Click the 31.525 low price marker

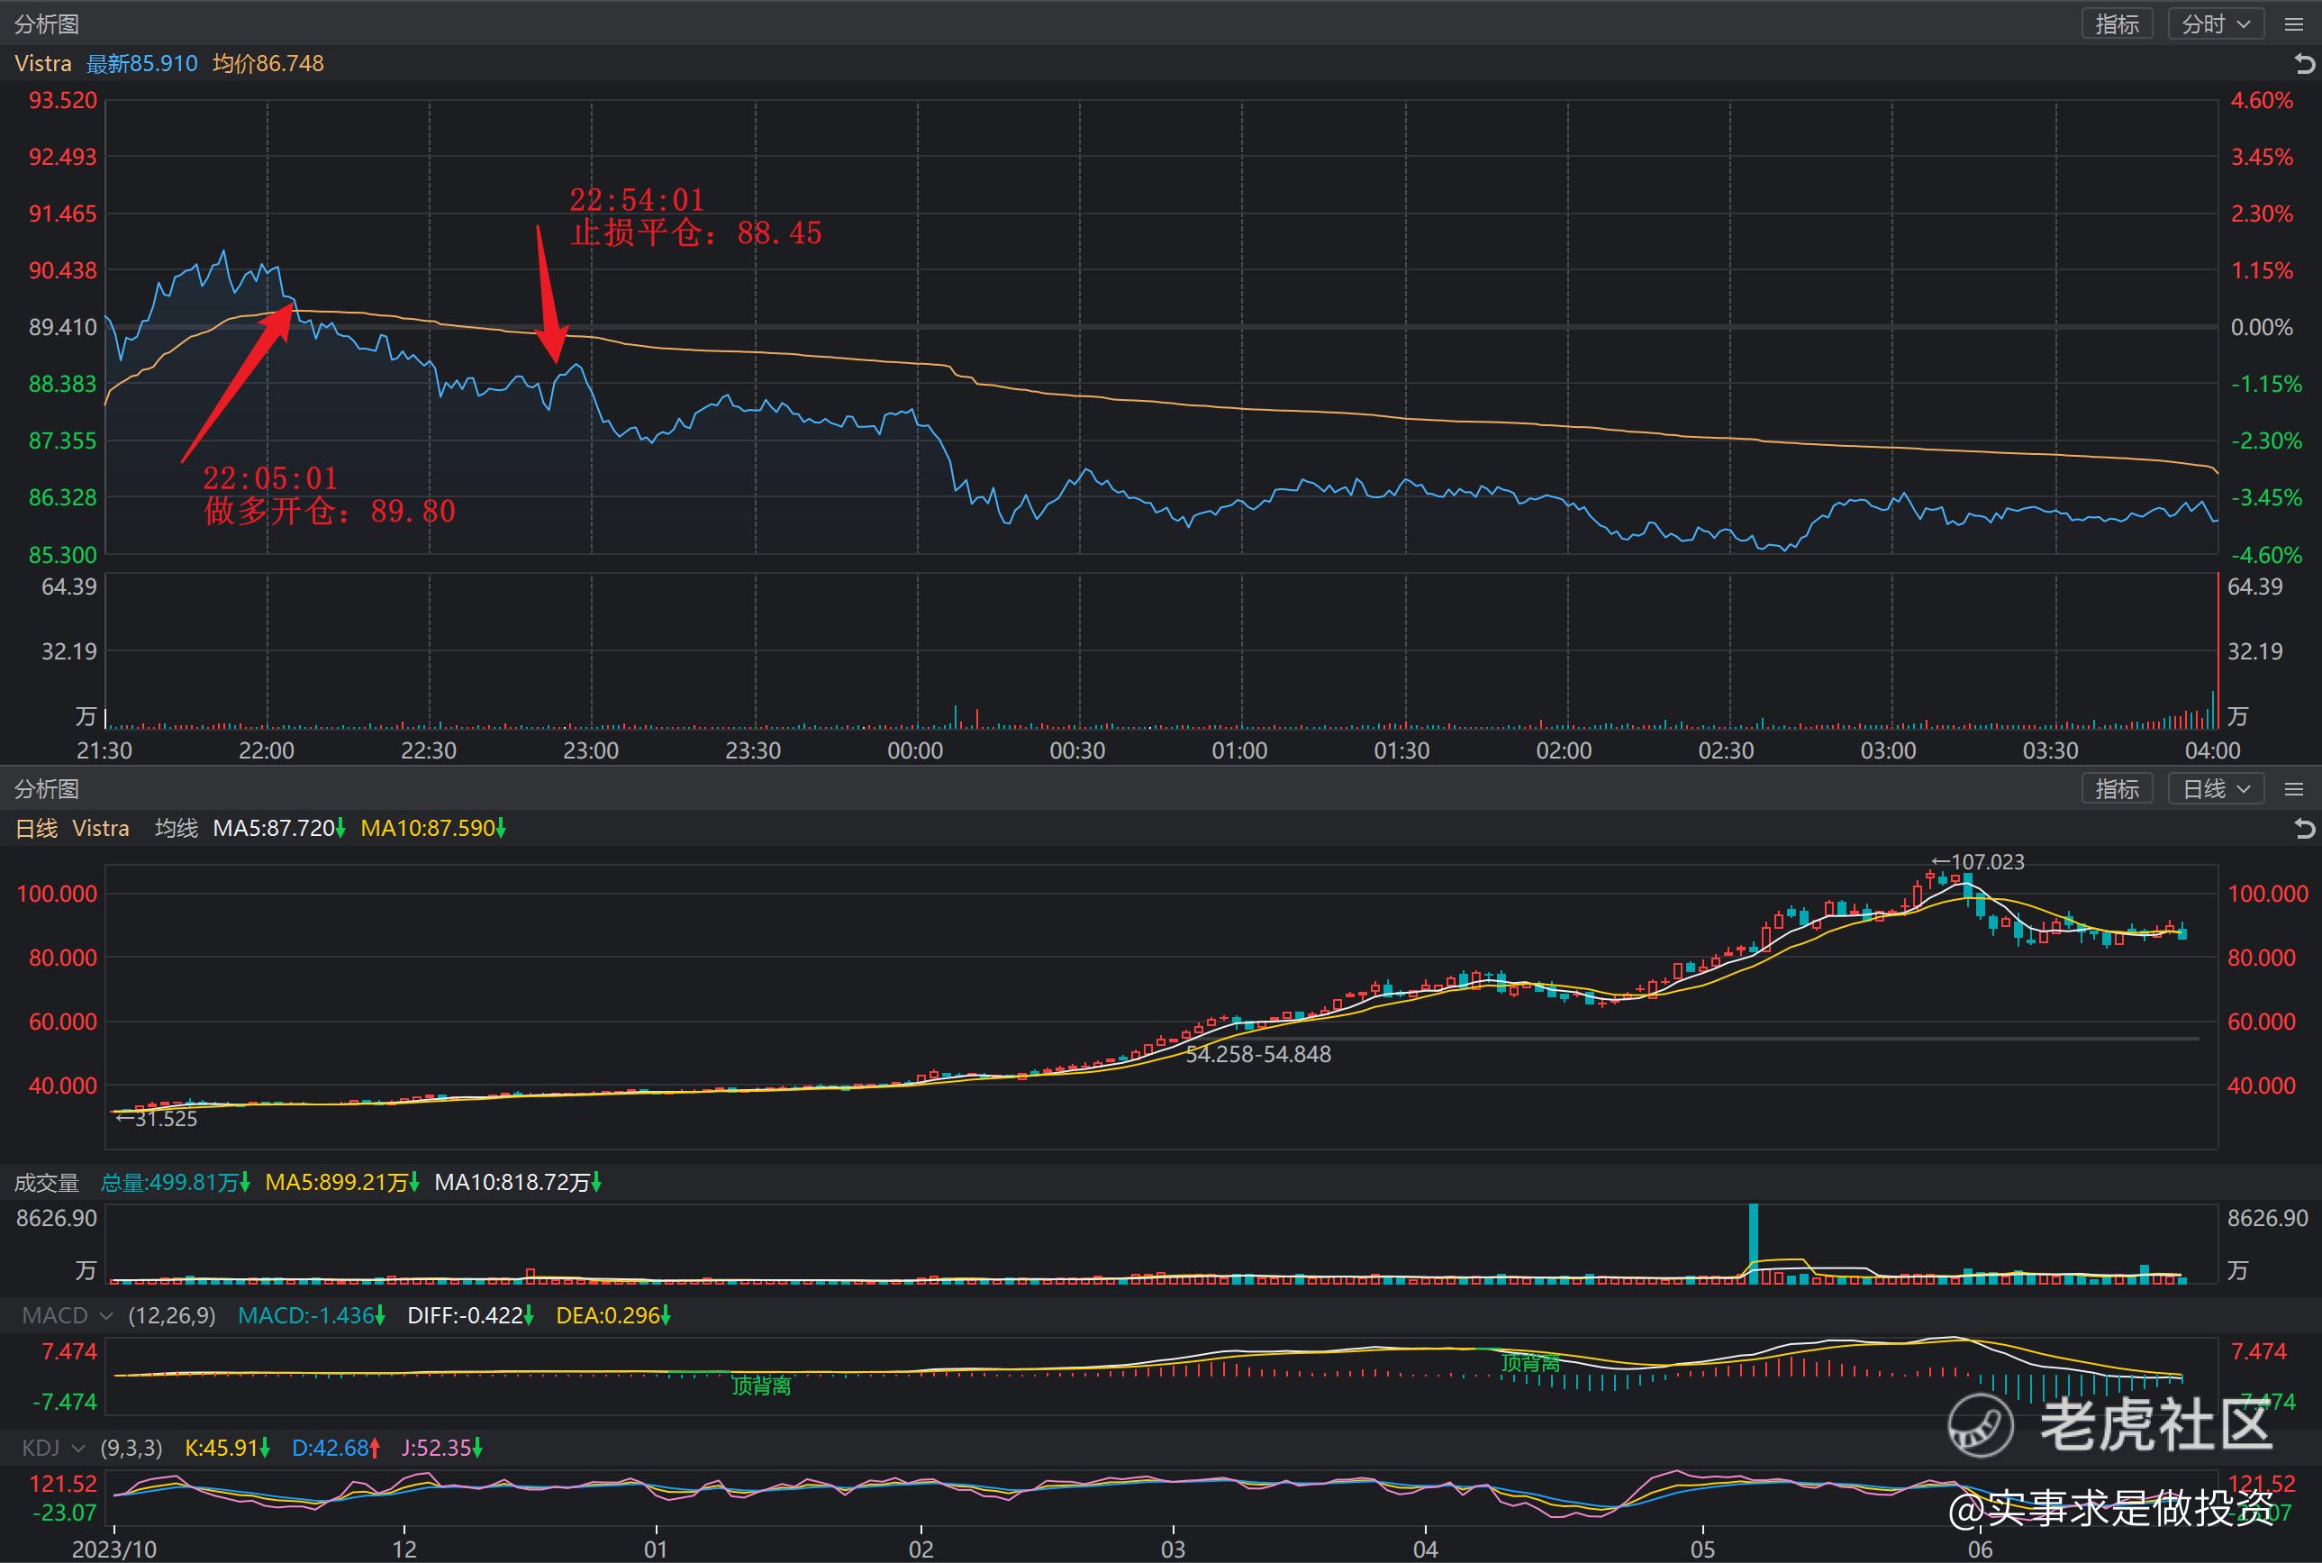click(157, 1118)
